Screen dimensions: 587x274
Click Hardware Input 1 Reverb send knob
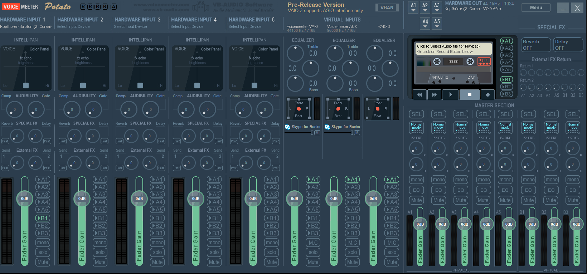(17, 136)
